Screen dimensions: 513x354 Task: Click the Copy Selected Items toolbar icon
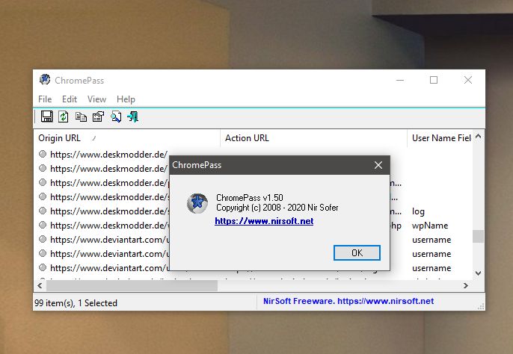(81, 117)
